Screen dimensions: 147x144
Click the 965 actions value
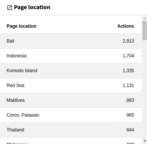pyautogui.click(x=130, y=115)
